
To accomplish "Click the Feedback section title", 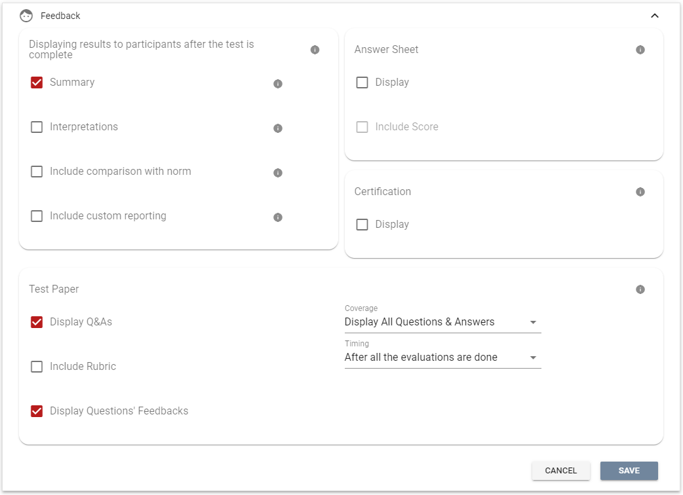I will tap(60, 16).
